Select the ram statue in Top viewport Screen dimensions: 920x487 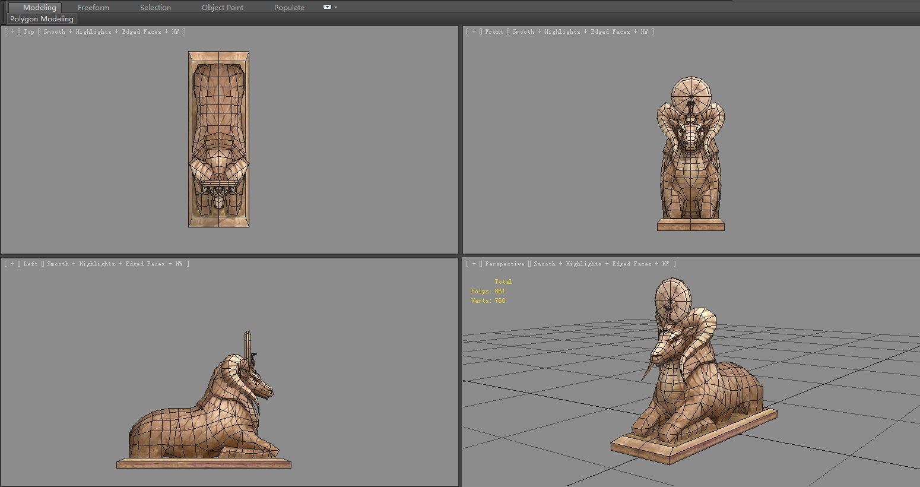coord(218,139)
